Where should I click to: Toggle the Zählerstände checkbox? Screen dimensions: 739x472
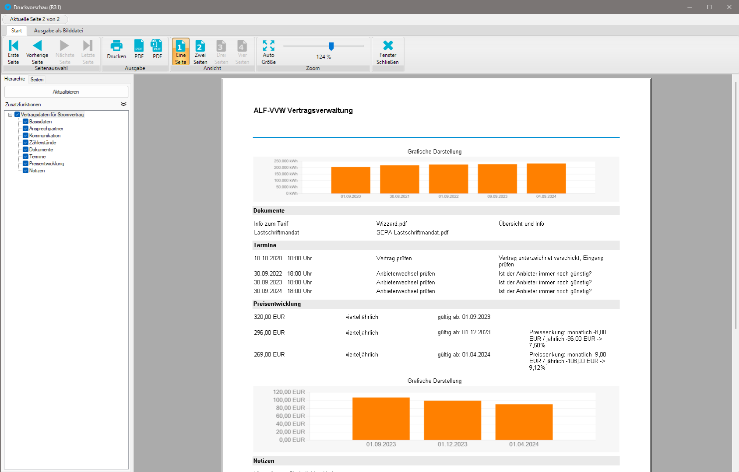point(25,143)
